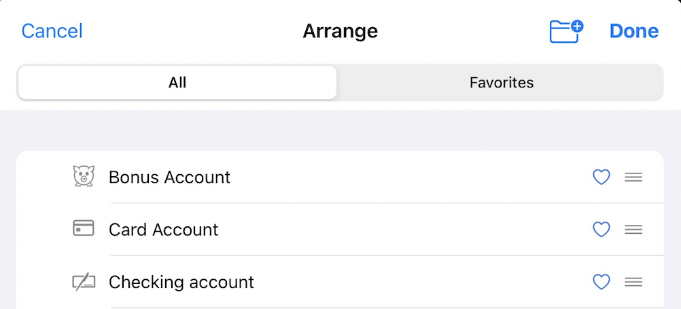Favorite the Bonus Account with the heart
The height and width of the screenshot is (309, 681).
pyautogui.click(x=601, y=178)
